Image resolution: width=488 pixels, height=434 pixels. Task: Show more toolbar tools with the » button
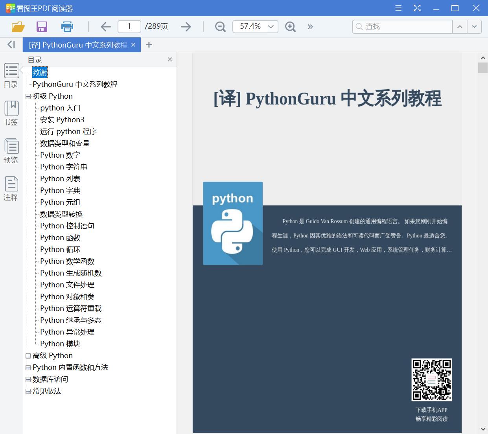[x=310, y=26]
